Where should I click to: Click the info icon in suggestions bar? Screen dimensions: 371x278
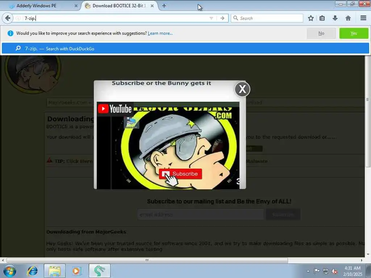(11, 33)
